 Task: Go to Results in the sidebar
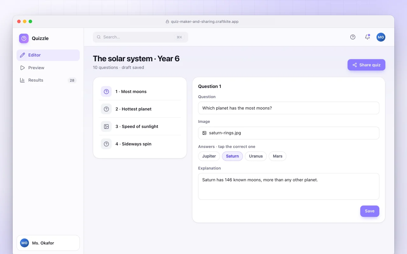click(48, 80)
